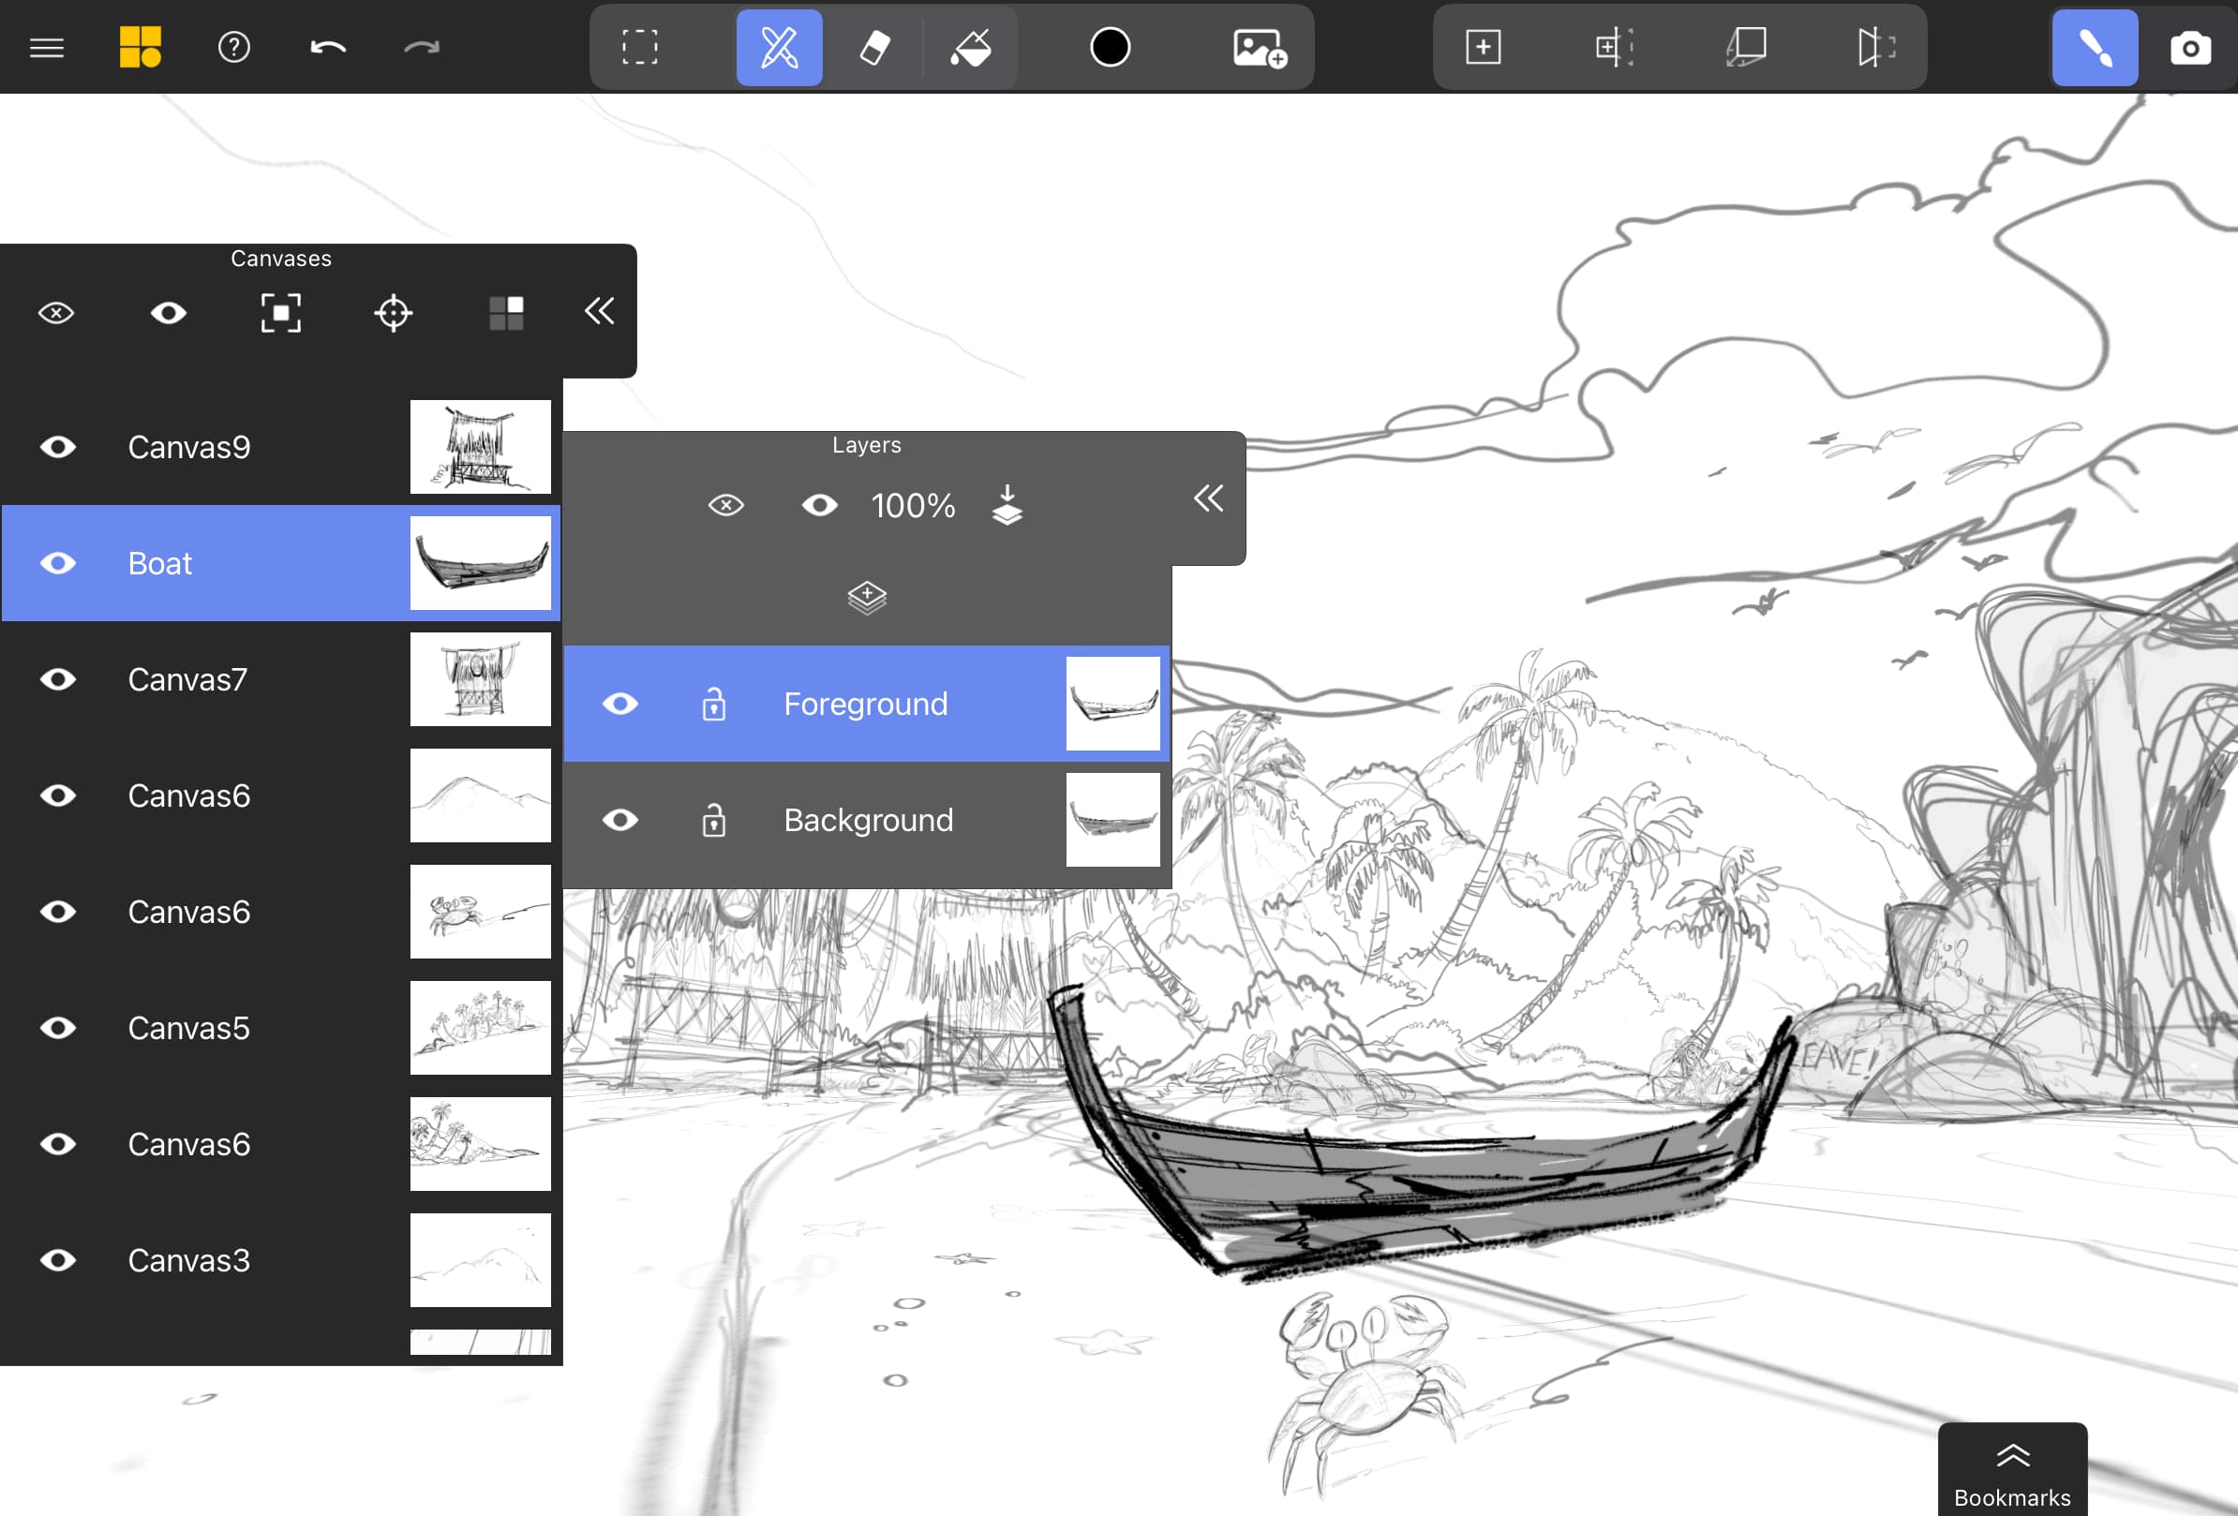Image resolution: width=2238 pixels, height=1516 pixels.
Task: Click the flip canvas mirror icon
Action: coord(1876,47)
